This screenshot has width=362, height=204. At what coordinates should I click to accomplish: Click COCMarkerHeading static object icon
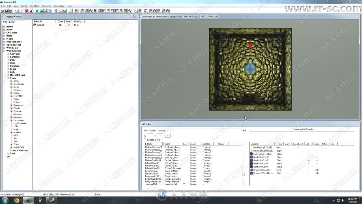point(251,154)
